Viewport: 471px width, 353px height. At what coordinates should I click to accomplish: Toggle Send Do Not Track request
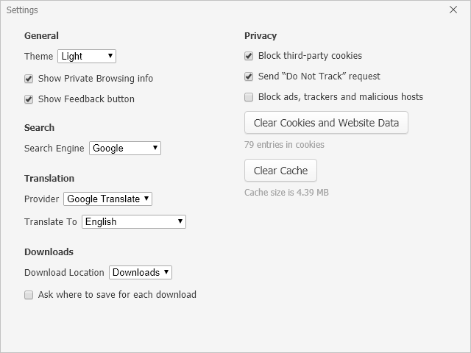tap(249, 76)
